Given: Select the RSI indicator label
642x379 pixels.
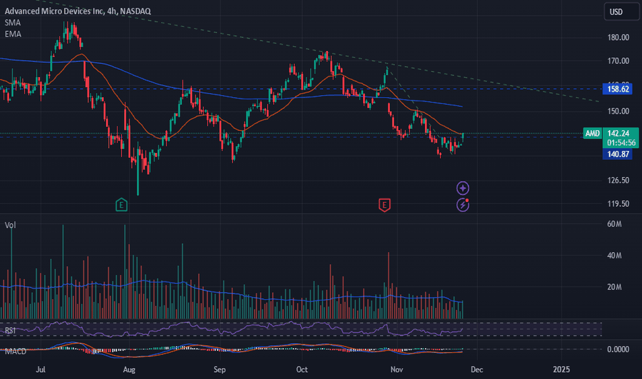Looking at the screenshot, I should (10, 331).
